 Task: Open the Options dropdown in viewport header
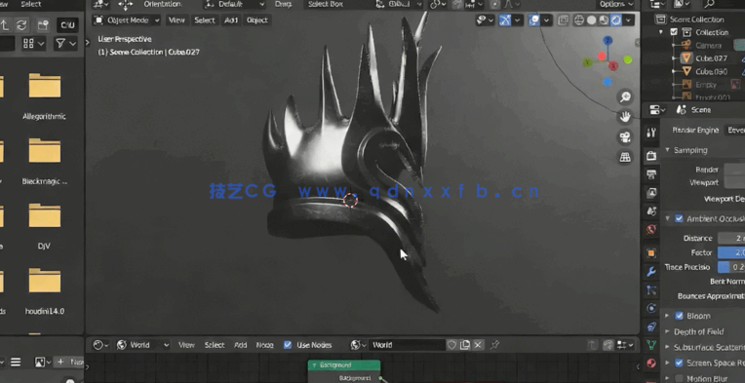coord(616,4)
